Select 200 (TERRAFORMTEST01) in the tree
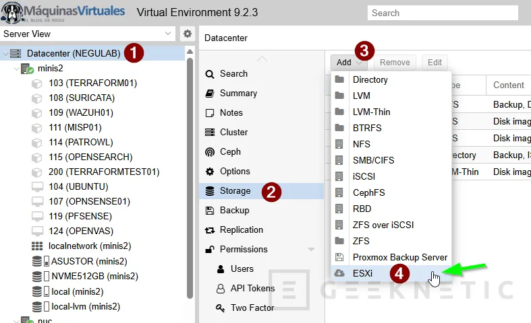 (x=104, y=172)
